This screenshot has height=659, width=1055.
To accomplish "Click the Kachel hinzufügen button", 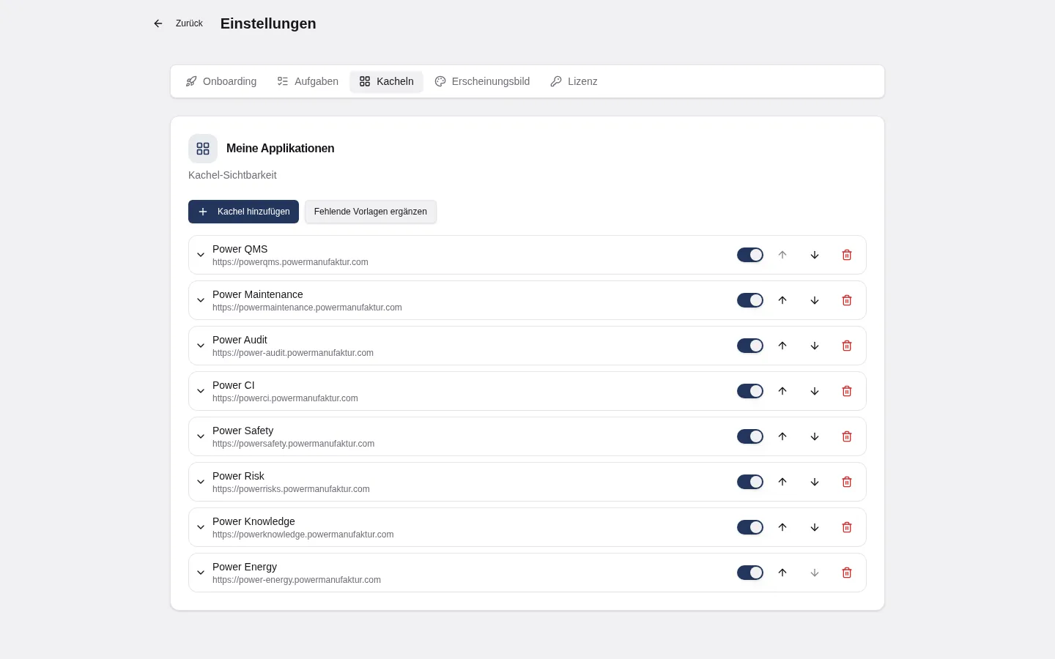I will [x=243, y=212].
